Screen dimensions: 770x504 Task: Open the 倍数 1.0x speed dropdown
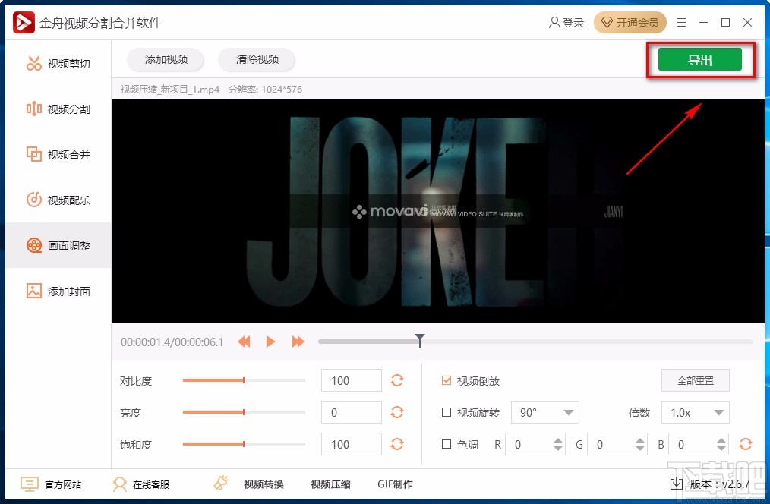click(x=696, y=412)
